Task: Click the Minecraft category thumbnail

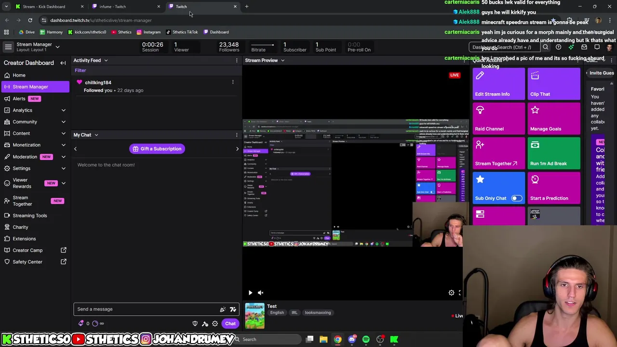Action: (x=255, y=316)
